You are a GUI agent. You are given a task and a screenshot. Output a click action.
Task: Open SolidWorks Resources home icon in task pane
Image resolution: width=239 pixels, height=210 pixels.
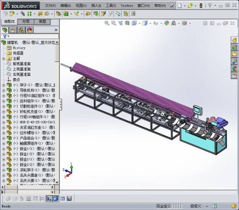click(x=234, y=40)
